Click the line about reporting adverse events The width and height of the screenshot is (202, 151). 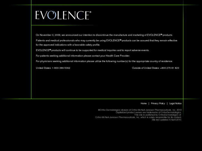[93, 50]
